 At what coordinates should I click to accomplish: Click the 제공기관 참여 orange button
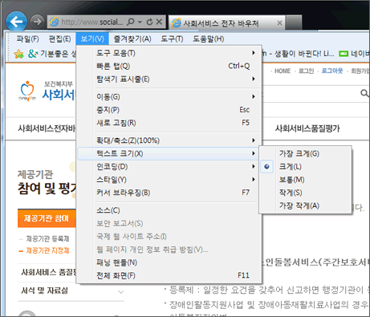click(47, 218)
